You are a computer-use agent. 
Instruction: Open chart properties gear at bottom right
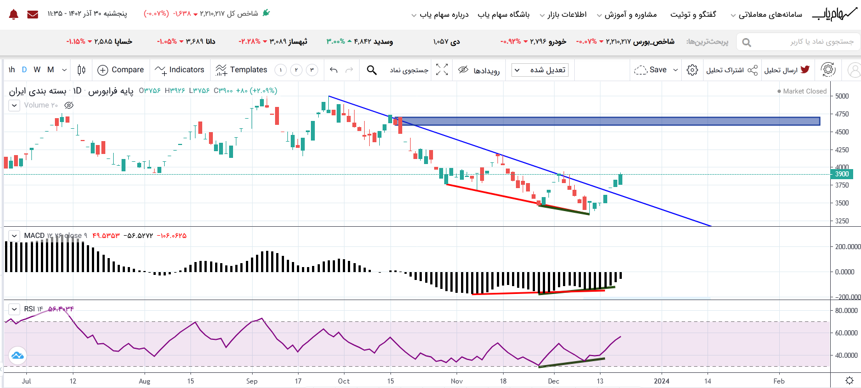(x=849, y=380)
